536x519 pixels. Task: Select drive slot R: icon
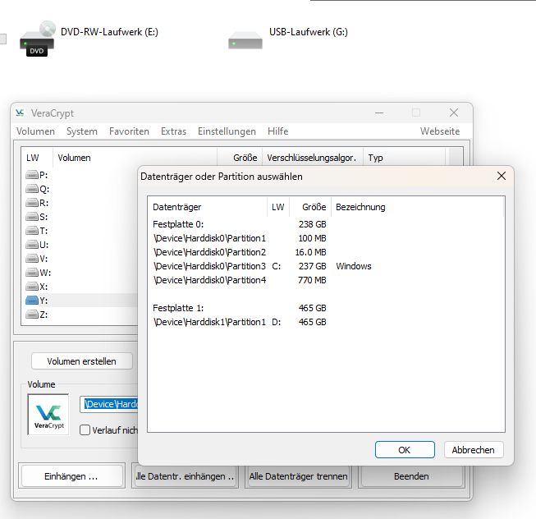tap(32, 203)
